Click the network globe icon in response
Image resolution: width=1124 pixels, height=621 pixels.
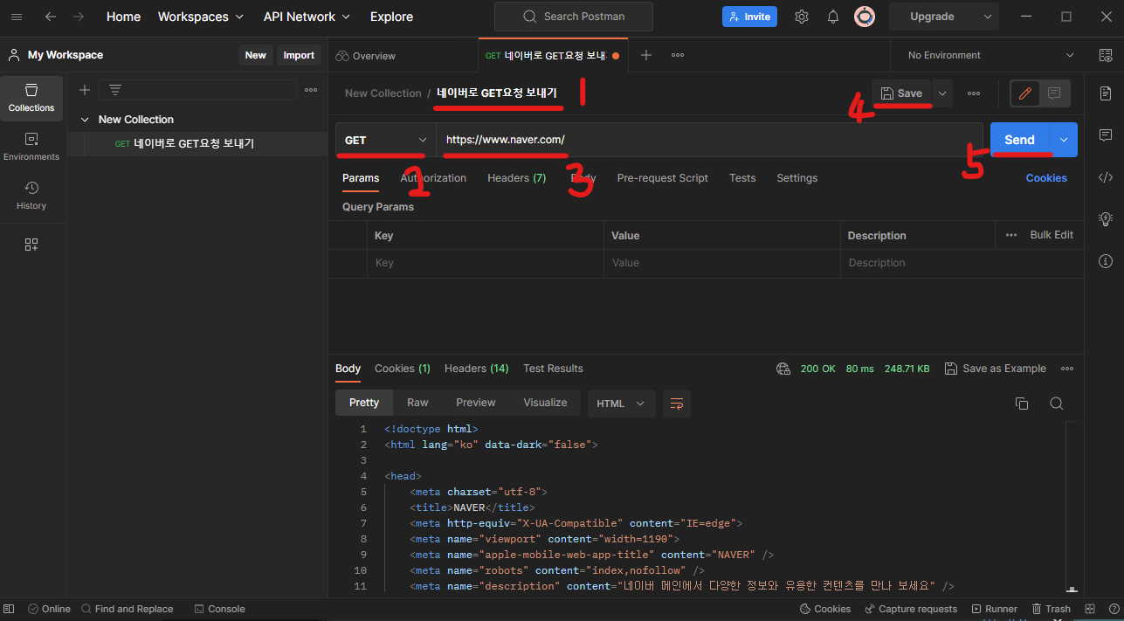click(x=783, y=369)
